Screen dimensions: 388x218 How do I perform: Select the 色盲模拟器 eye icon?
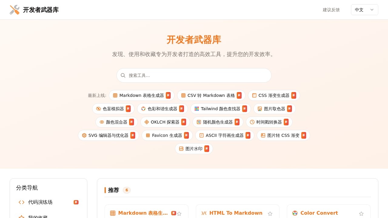click(x=98, y=109)
